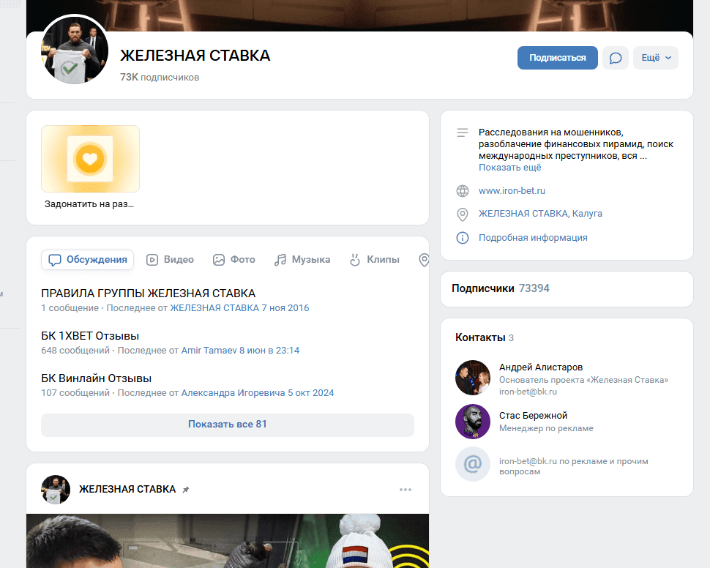
Task: Open the Контакты section header
Action: click(x=484, y=338)
